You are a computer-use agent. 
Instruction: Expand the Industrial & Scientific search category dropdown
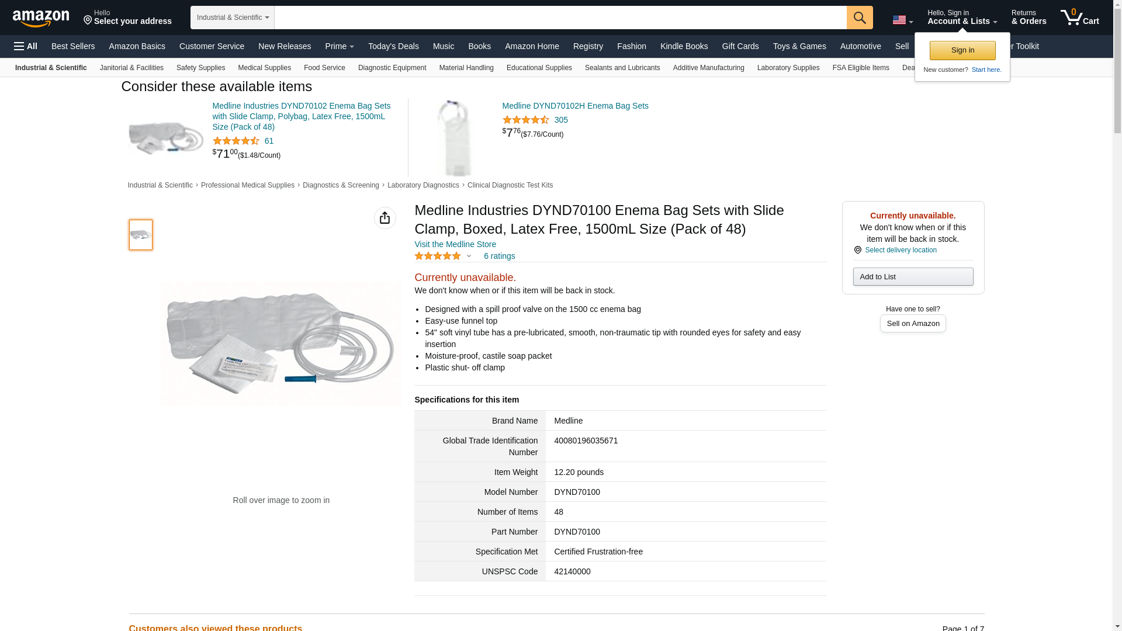[x=233, y=18]
